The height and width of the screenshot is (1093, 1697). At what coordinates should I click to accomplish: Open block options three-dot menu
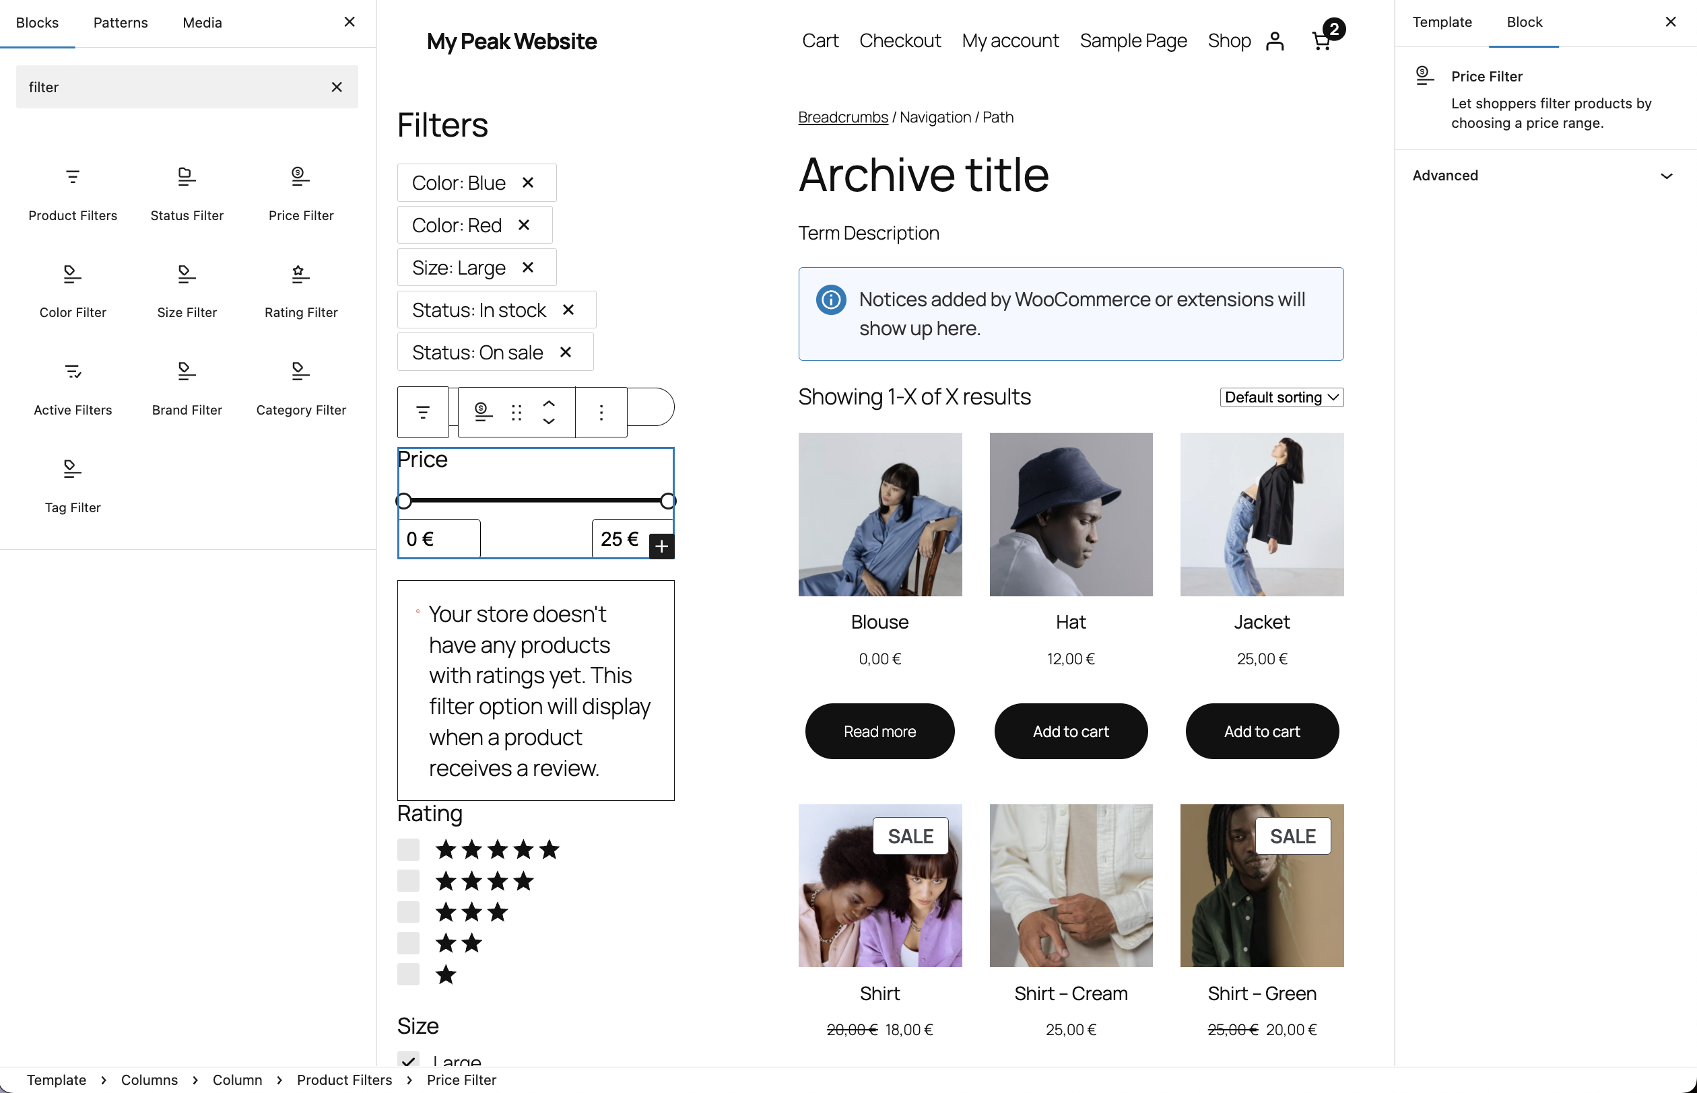click(x=601, y=413)
